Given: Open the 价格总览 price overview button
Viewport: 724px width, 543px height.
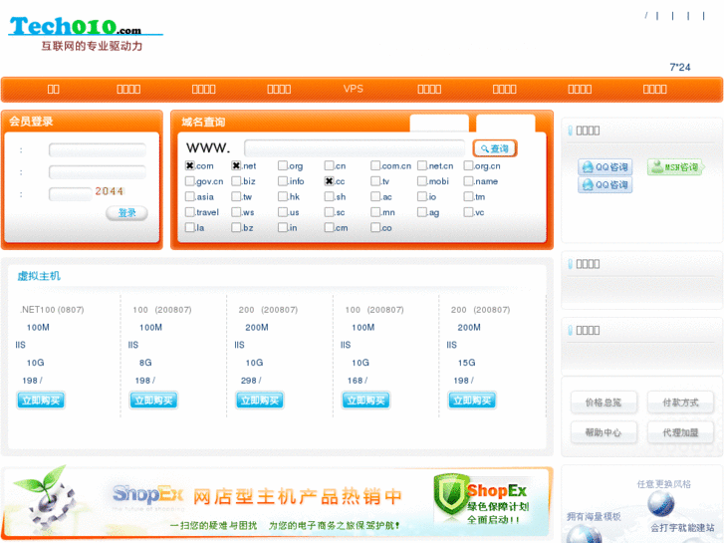Looking at the screenshot, I should (603, 403).
